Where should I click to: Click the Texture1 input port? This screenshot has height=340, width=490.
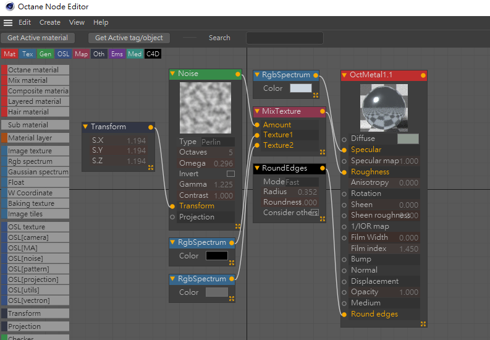coord(257,135)
